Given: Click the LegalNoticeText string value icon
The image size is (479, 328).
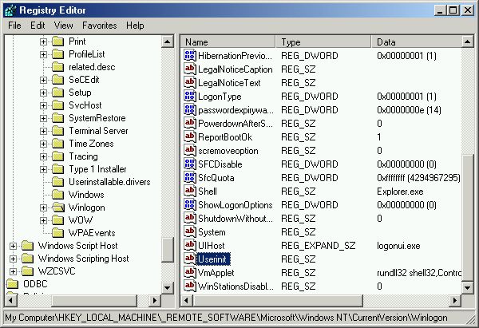Looking at the screenshot, I should click(190, 82).
